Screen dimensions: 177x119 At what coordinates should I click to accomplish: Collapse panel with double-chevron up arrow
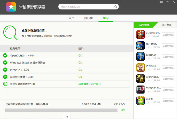[x=67, y=117]
